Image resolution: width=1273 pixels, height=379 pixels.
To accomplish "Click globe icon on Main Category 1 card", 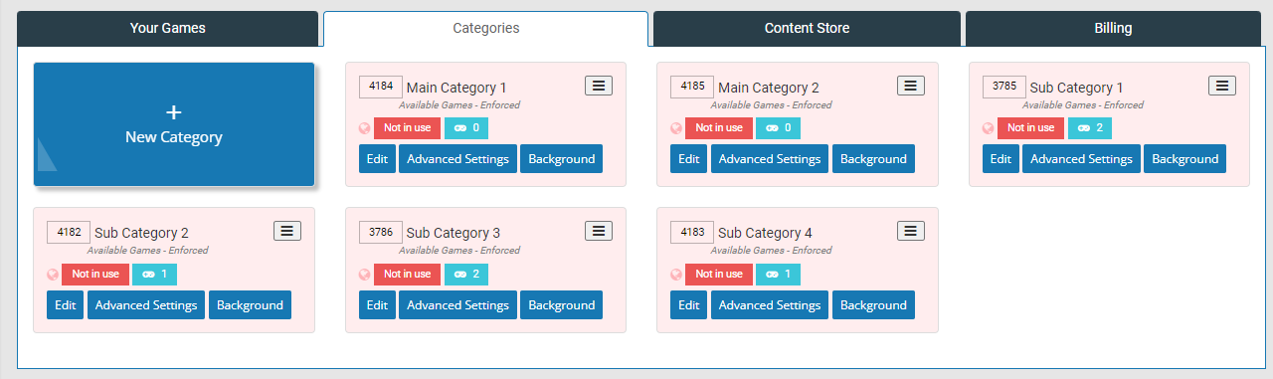I will pos(365,128).
